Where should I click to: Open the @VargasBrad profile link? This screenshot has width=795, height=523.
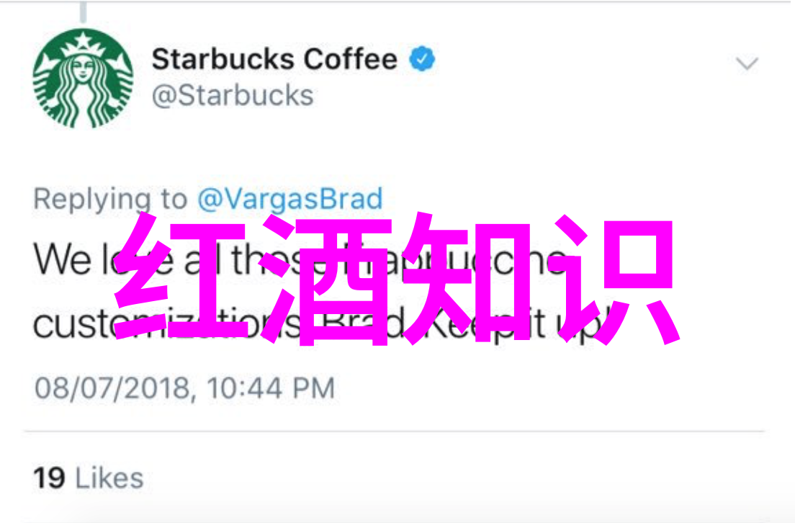click(290, 198)
